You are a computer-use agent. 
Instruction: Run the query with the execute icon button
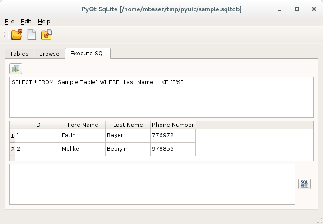pos(16,69)
